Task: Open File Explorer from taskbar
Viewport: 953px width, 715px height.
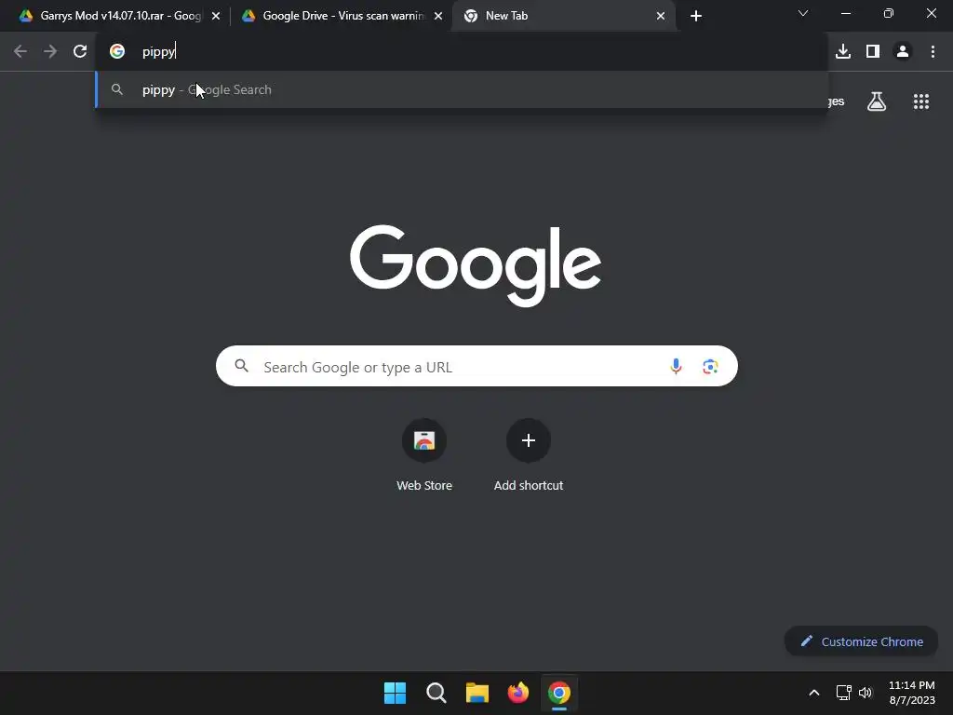Action: (477, 693)
